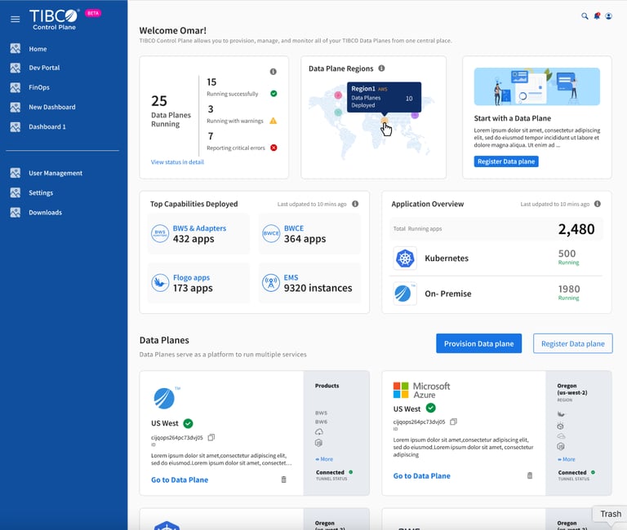Open the EMS capability link
Viewport: 627px width, 530px height.
[x=291, y=277]
